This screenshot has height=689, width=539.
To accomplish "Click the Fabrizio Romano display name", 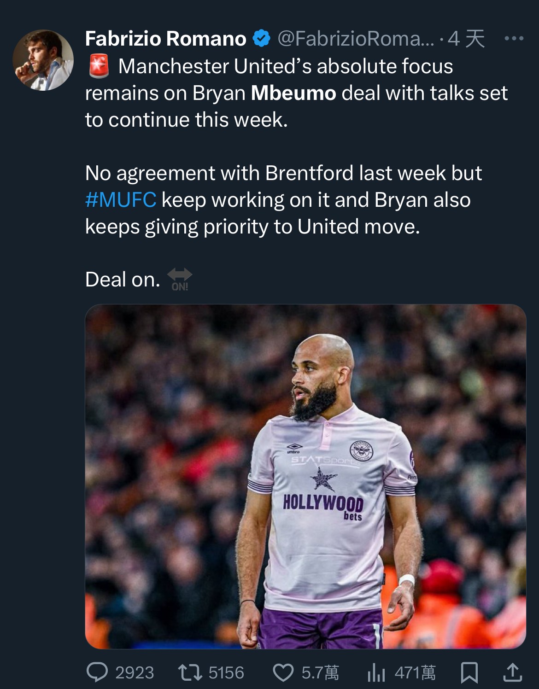I will [165, 39].
